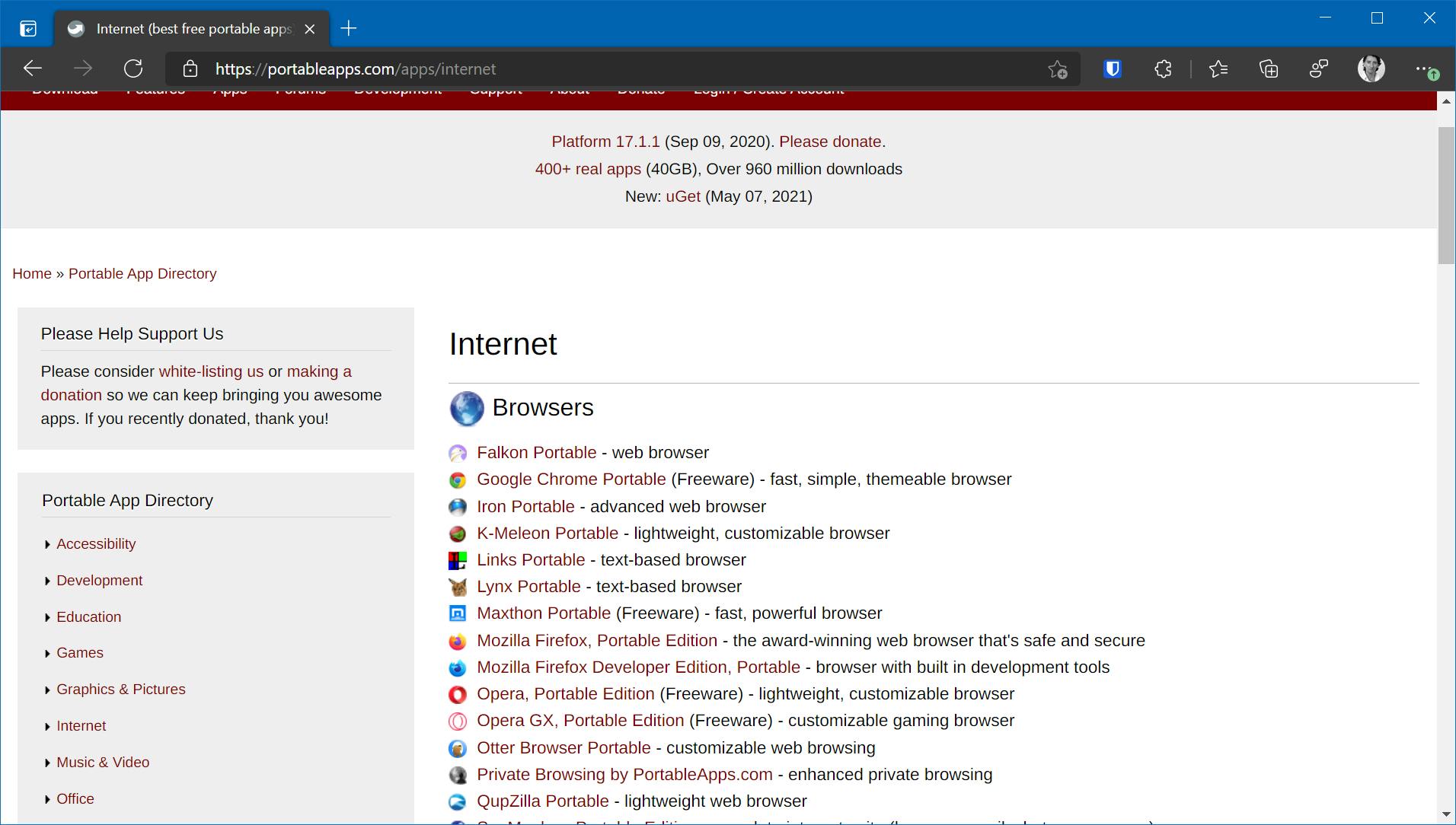1456x825 pixels.
Task: Open the 400+ real apps link
Action: [588, 169]
